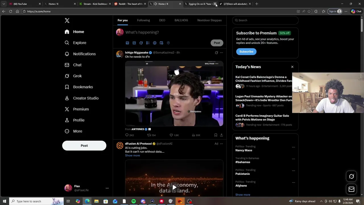
Task: Switch to the BALLHOG tab
Action: coord(181,20)
